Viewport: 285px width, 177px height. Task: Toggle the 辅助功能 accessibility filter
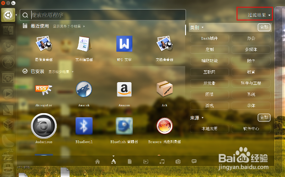coord(209,61)
